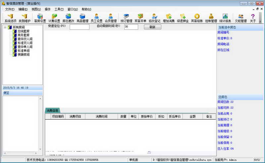
Task: Click the 客房设置 room settings icon
Action: pos(40,18)
